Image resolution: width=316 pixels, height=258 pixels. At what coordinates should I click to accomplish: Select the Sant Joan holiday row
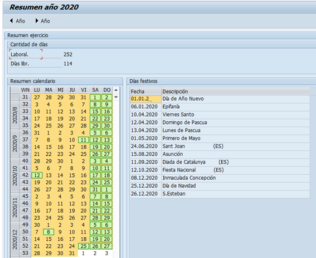point(220,146)
